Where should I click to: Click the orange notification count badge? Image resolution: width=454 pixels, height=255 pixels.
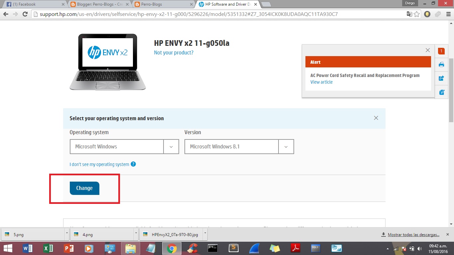441,51
